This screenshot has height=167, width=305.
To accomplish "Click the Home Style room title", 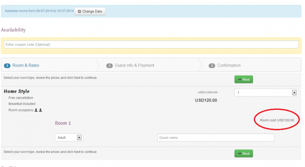I will pyautogui.click(x=16, y=92).
